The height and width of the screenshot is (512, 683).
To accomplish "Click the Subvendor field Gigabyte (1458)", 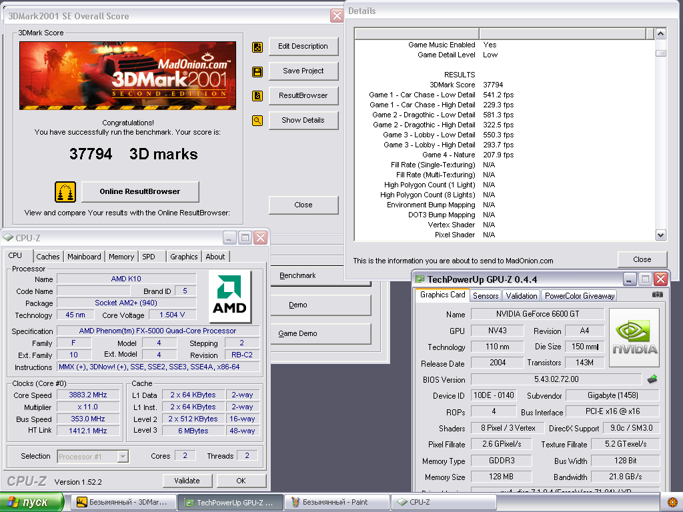I will 612,395.
